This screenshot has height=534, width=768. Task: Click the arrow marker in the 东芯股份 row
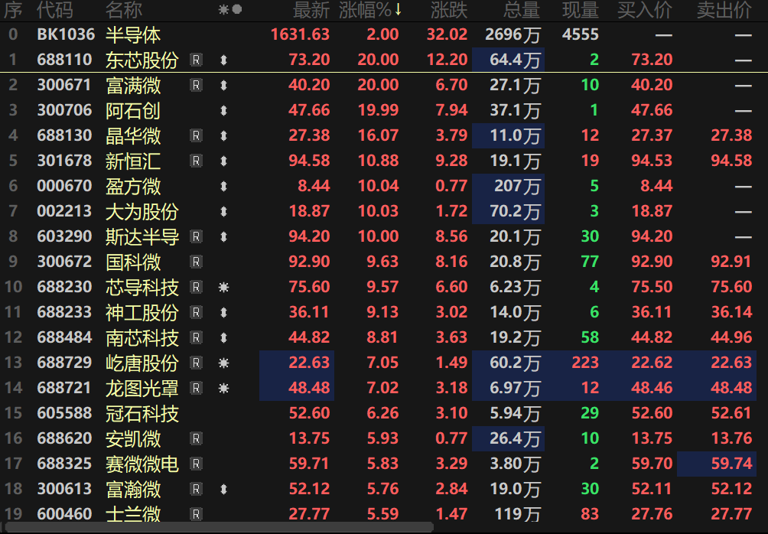pos(224,60)
